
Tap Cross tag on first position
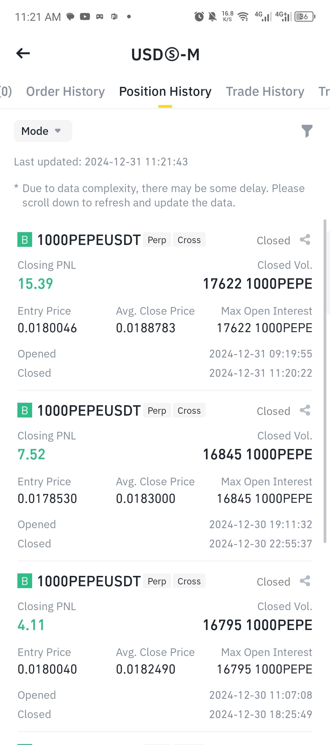189,240
